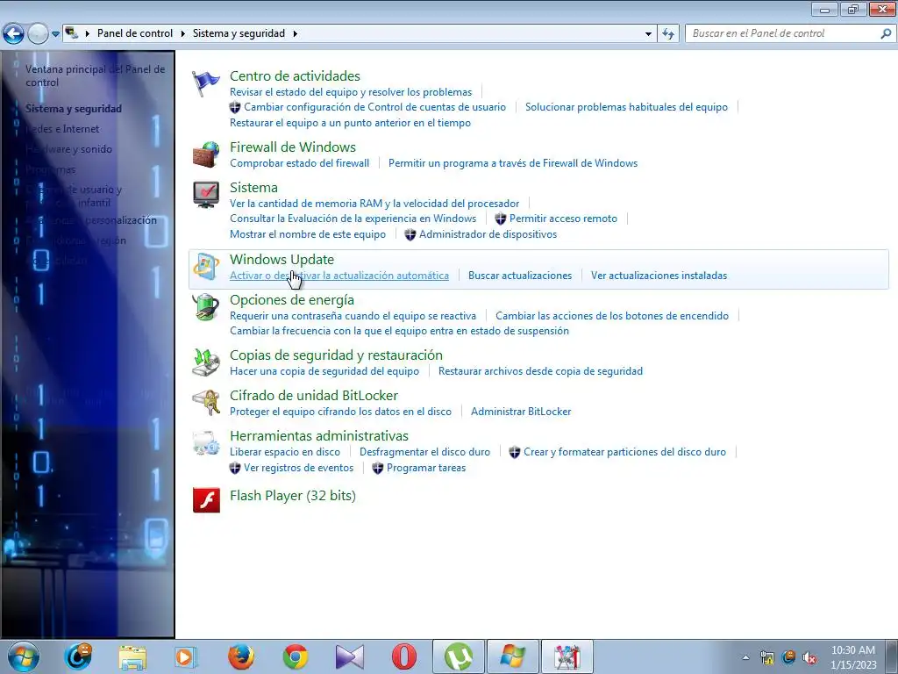898x674 pixels.
Task: Click Solucionar problemas habituales del equipo
Action: click(x=626, y=106)
